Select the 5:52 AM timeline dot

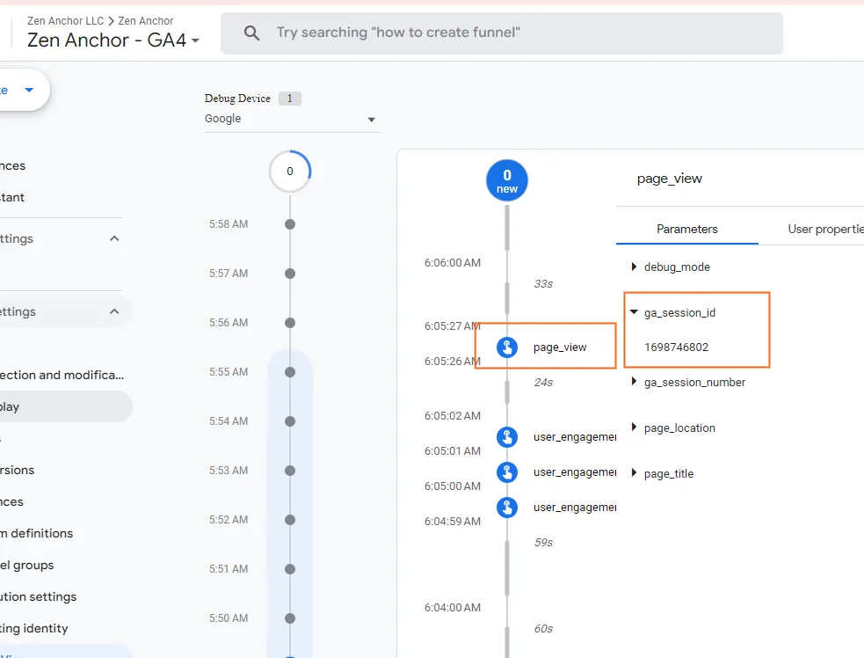290,520
